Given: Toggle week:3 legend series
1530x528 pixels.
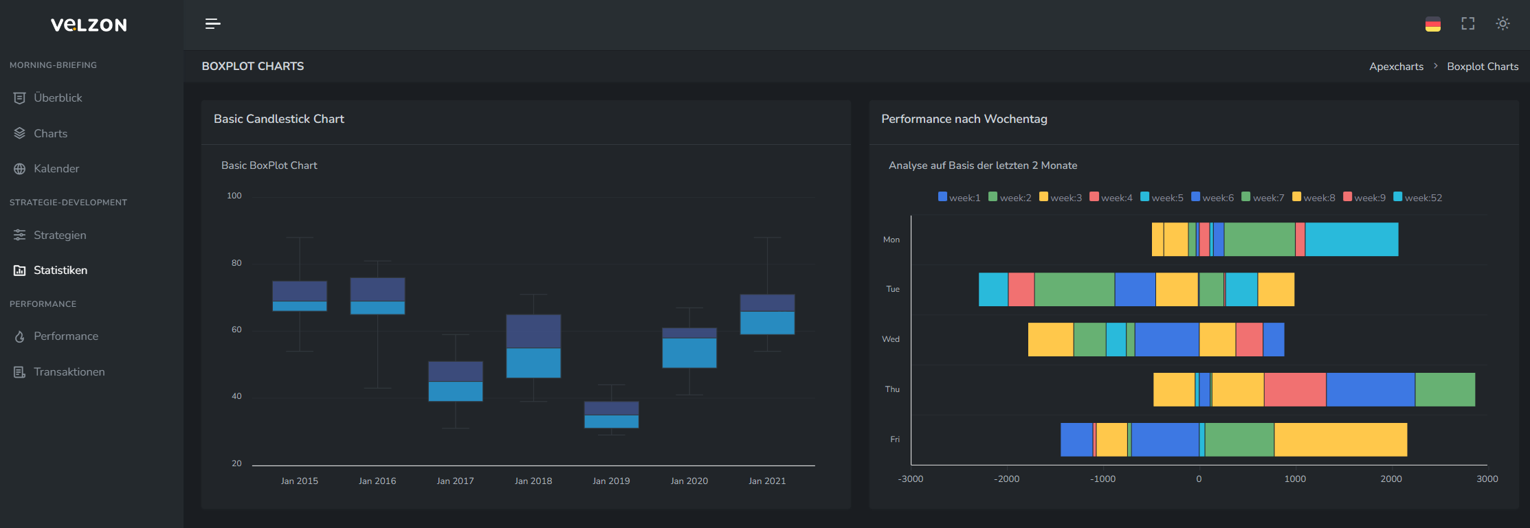Looking at the screenshot, I should 1061,198.
